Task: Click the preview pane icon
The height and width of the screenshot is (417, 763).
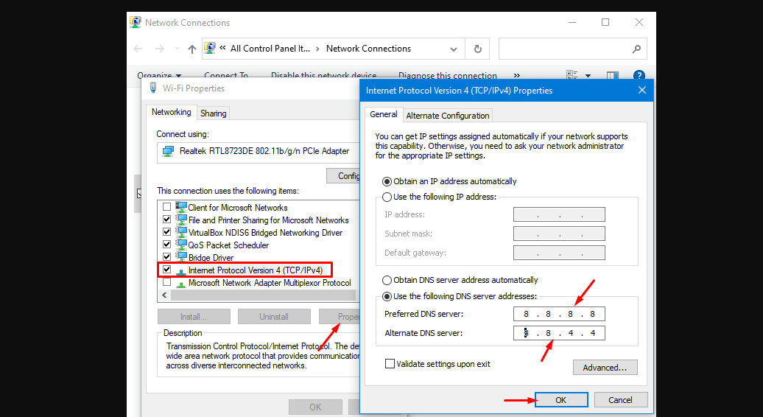Action: tap(613, 75)
